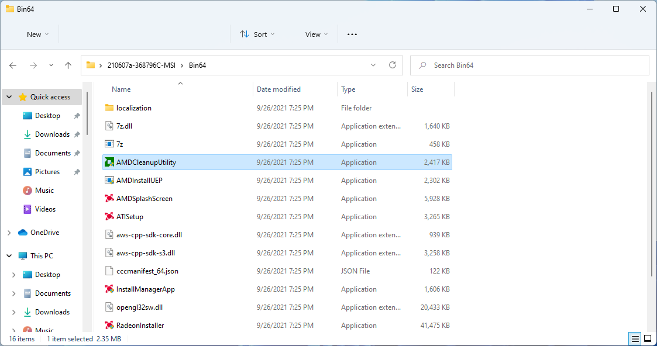
Task: Switch to large thumbnails view in status bar
Action: [648, 338]
